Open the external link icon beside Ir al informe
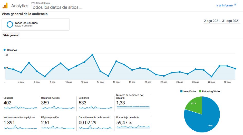Screen dimensions: 243x135 [235, 5]
